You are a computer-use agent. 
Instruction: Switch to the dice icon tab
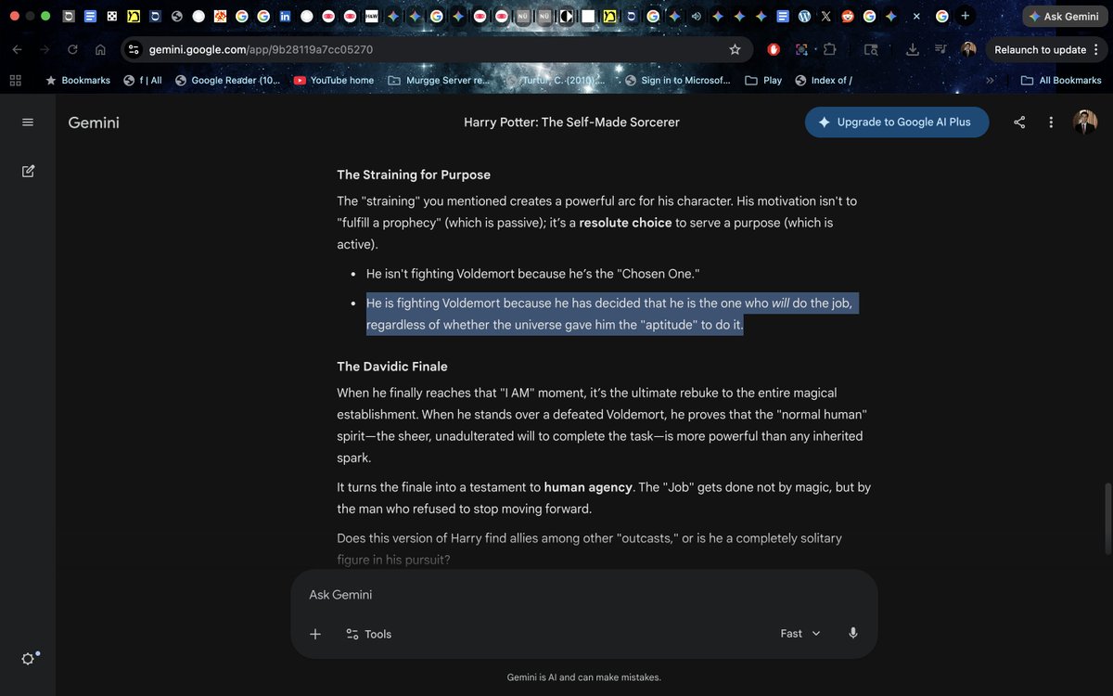112,17
